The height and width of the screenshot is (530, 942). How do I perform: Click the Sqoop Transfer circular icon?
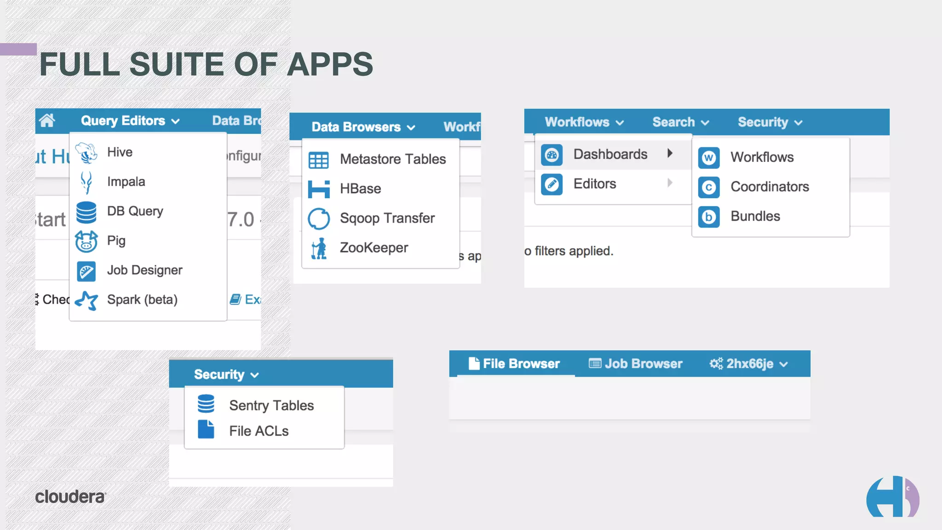(x=318, y=219)
